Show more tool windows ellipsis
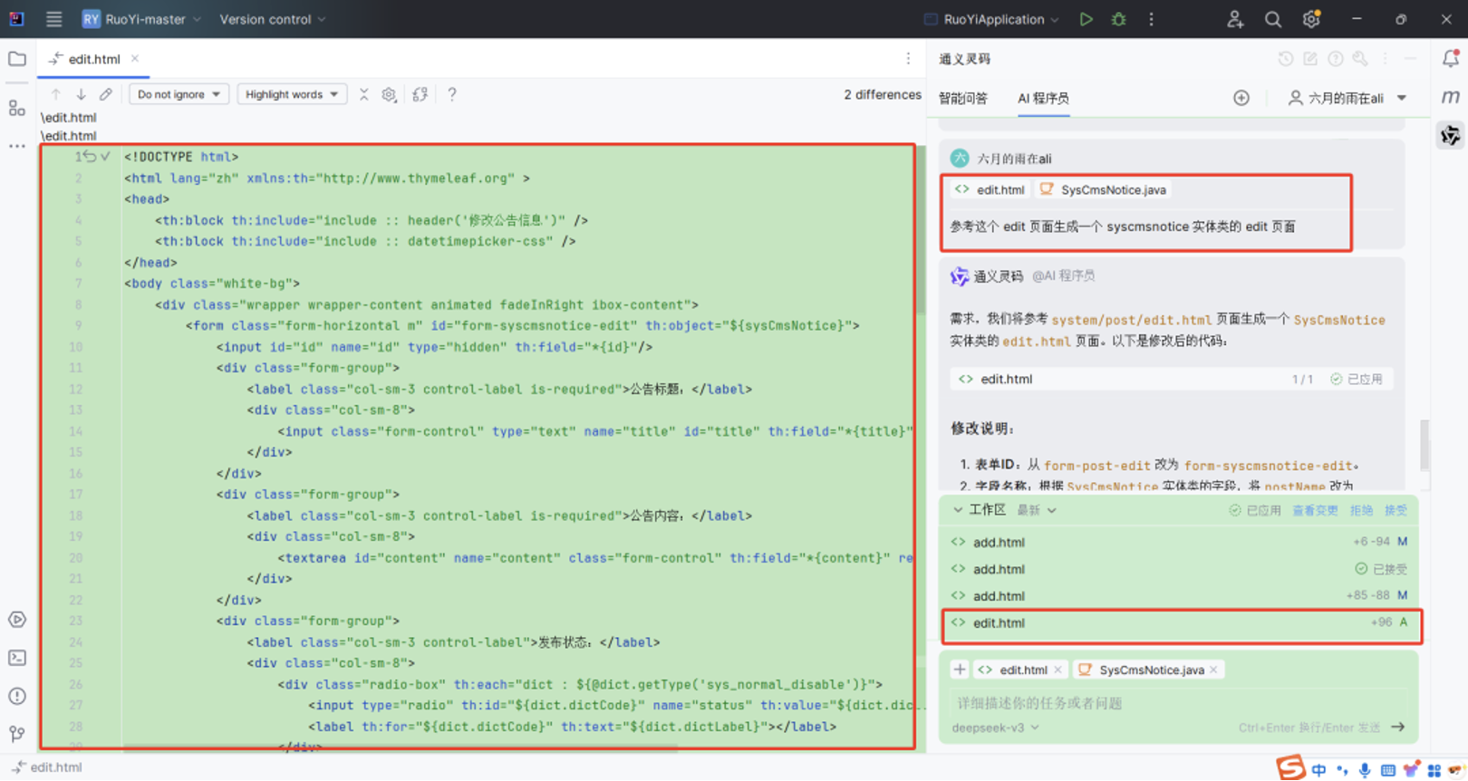The height and width of the screenshot is (781, 1468). pos(17,146)
